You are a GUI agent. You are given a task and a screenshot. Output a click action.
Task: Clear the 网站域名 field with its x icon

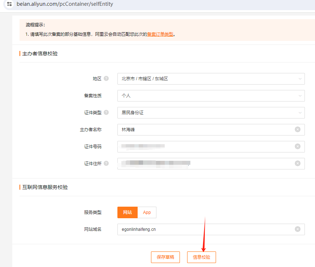pos(297,229)
